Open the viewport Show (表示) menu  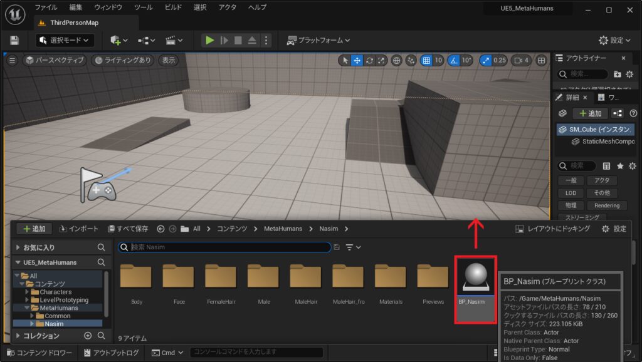(168, 60)
